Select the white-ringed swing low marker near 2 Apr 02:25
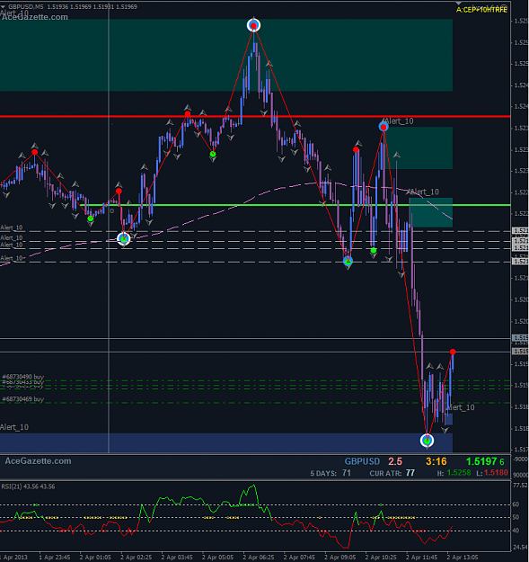Screen dimensions: 529x562 pos(124,238)
